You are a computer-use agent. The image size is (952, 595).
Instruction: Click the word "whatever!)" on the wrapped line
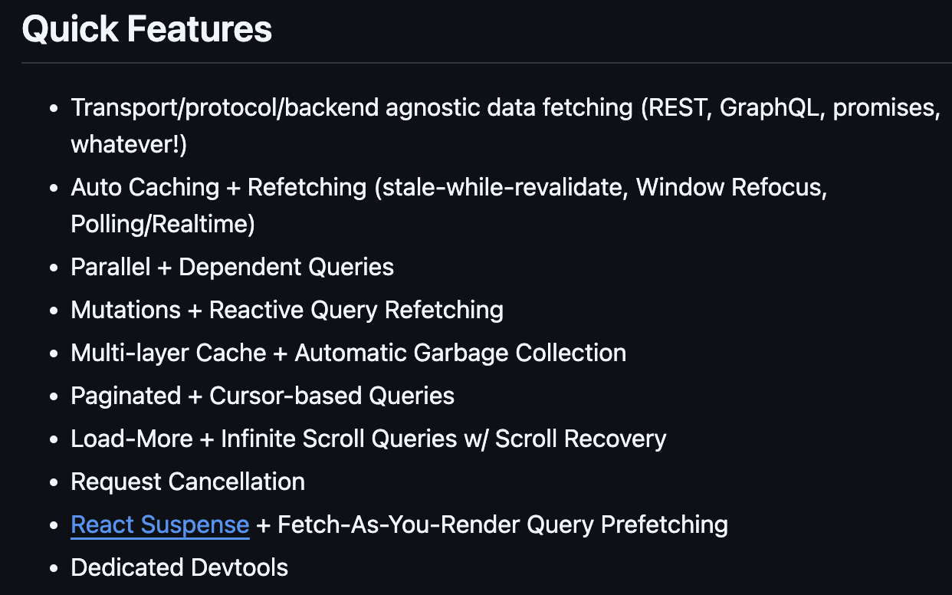pyautogui.click(x=129, y=145)
